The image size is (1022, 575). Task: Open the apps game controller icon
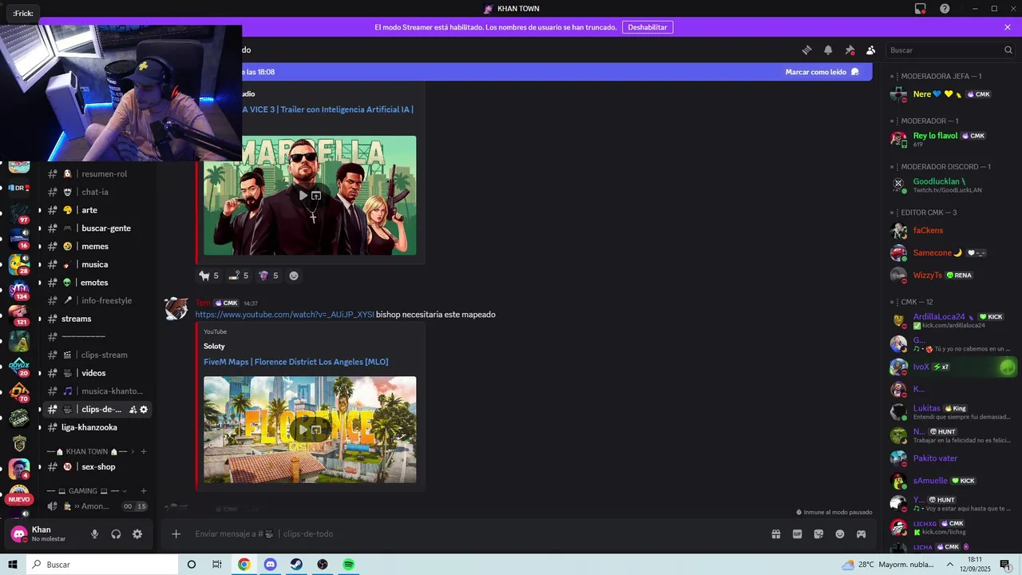coord(862,534)
